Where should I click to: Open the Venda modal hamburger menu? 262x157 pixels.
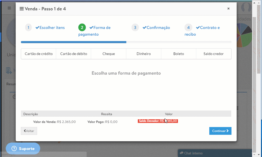click(x=21, y=8)
